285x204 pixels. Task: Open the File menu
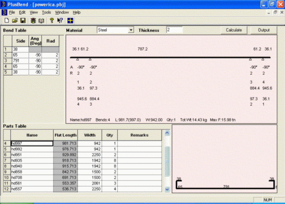tap(12, 12)
